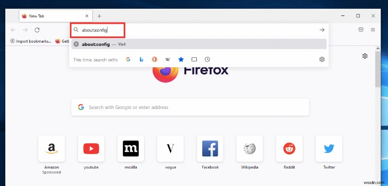Click the Go arrow in address bar
The width and height of the screenshot is (388, 186).
(322, 30)
